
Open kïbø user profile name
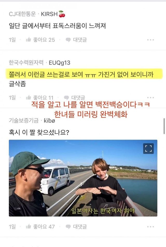[x=49, y=121]
